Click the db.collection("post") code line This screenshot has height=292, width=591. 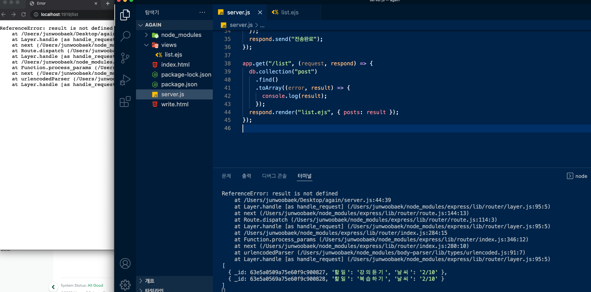283,72
